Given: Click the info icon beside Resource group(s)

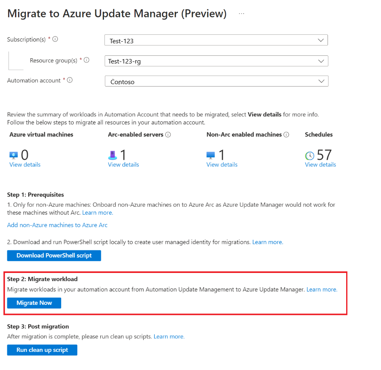Looking at the screenshot, I should 86,60.
